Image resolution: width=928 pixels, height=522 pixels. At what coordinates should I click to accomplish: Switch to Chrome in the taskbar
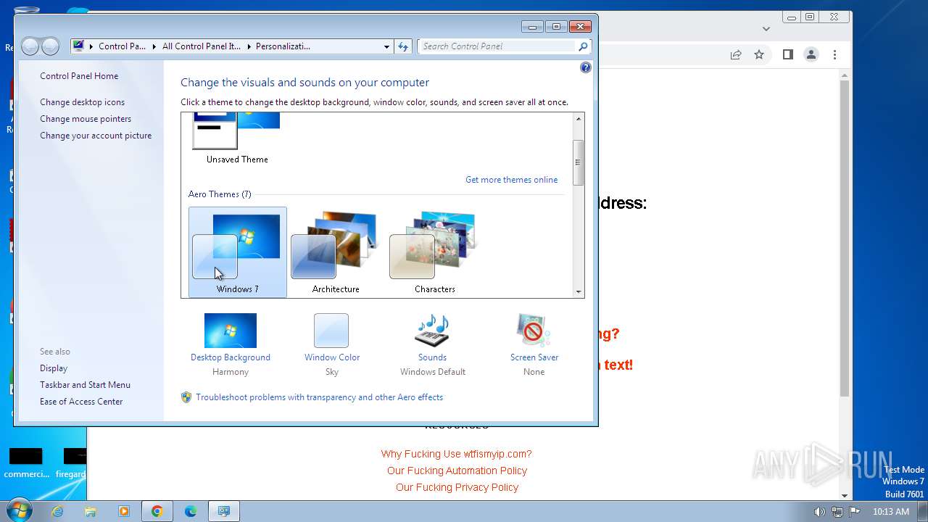point(157,511)
